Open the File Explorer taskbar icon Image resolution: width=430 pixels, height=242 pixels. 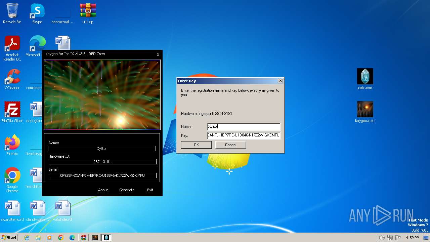click(x=38, y=238)
